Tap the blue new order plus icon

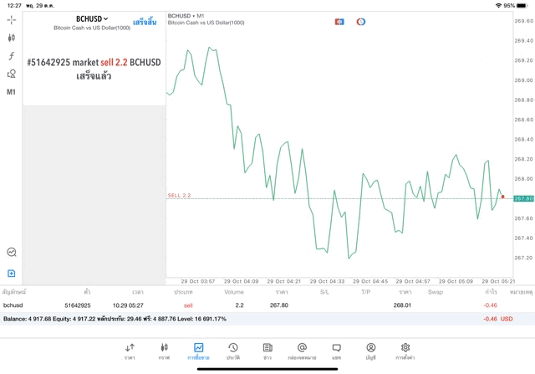point(11,274)
